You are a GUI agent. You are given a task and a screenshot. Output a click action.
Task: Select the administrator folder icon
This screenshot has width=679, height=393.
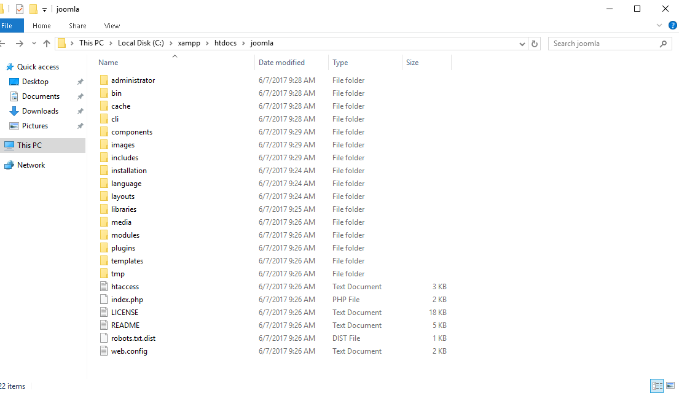[x=104, y=80]
